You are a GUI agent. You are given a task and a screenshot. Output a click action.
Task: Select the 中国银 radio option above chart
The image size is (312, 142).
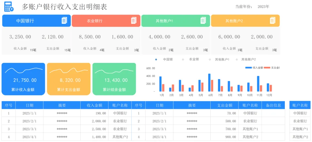coord(156,60)
